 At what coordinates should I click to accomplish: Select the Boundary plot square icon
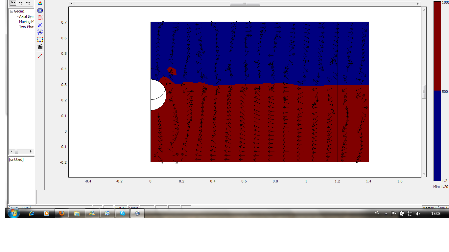point(40,39)
